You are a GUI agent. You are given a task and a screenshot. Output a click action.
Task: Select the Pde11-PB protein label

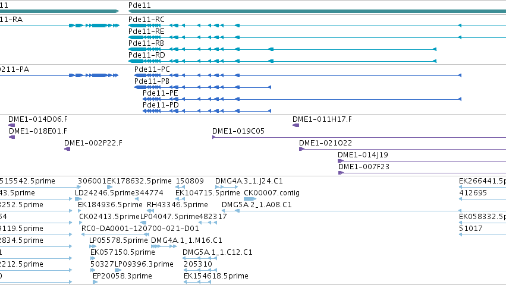(152, 81)
